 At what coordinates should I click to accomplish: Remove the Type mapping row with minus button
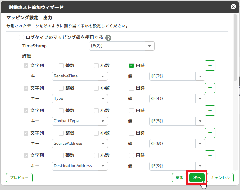[210, 88]
